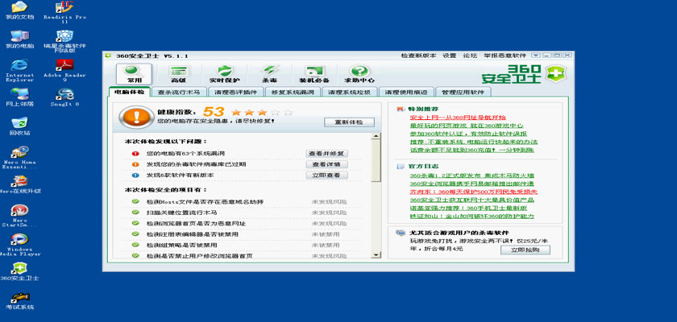Open the link 参加360软件认证
677x322 pixels.
click(468, 134)
